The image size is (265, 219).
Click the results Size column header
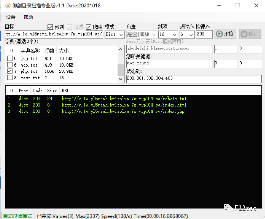(x=52, y=91)
